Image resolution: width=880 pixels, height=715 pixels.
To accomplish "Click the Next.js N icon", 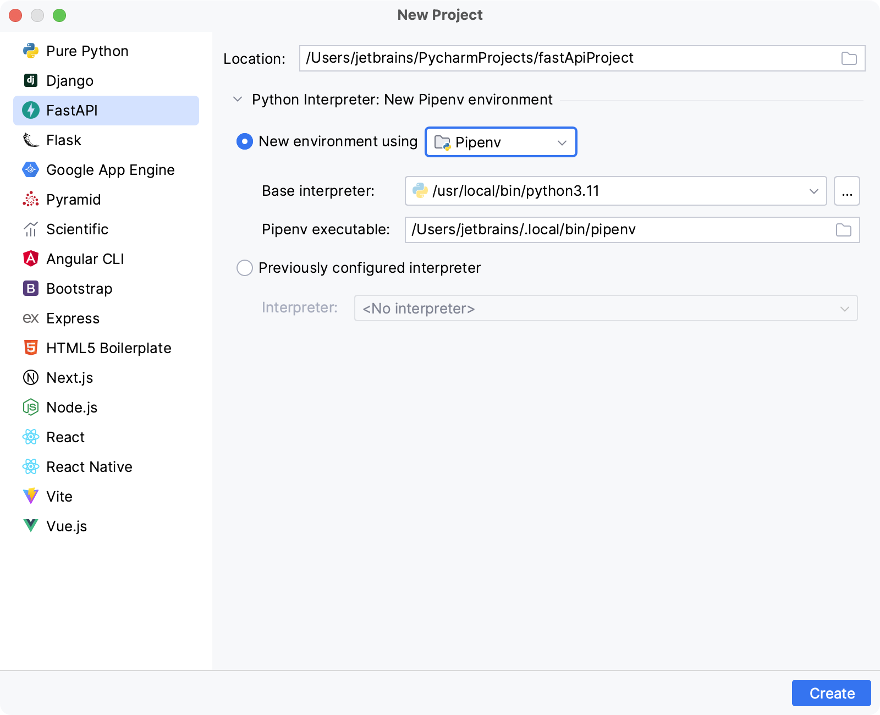I will (x=31, y=378).
